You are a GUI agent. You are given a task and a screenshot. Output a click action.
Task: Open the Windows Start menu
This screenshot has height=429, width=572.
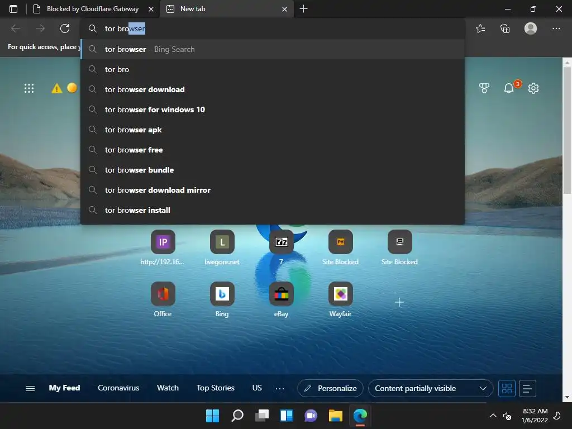[x=213, y=416]
